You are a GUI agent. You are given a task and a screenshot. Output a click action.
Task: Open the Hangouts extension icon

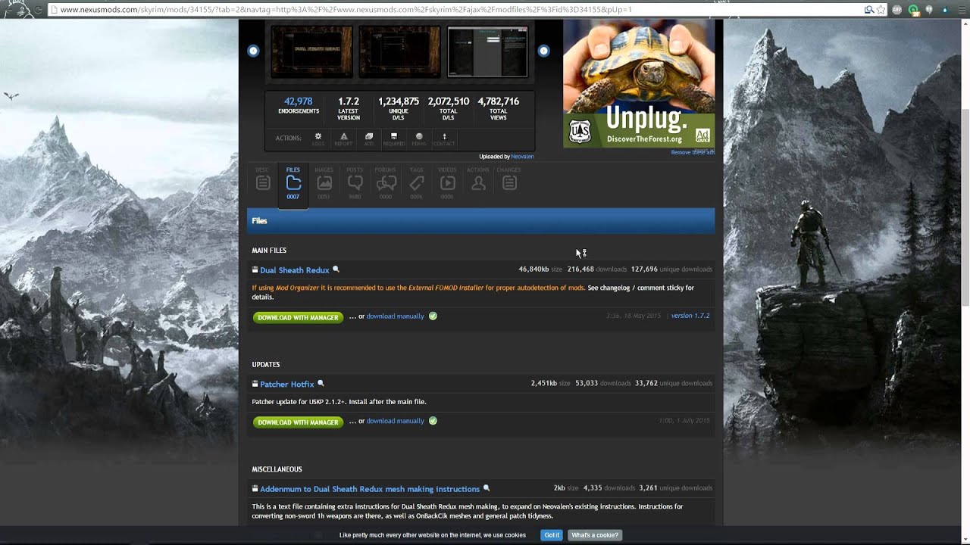[929, 10]
